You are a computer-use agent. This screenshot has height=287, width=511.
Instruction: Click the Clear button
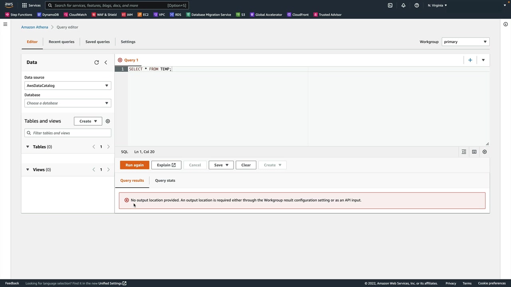coord(246,165)
